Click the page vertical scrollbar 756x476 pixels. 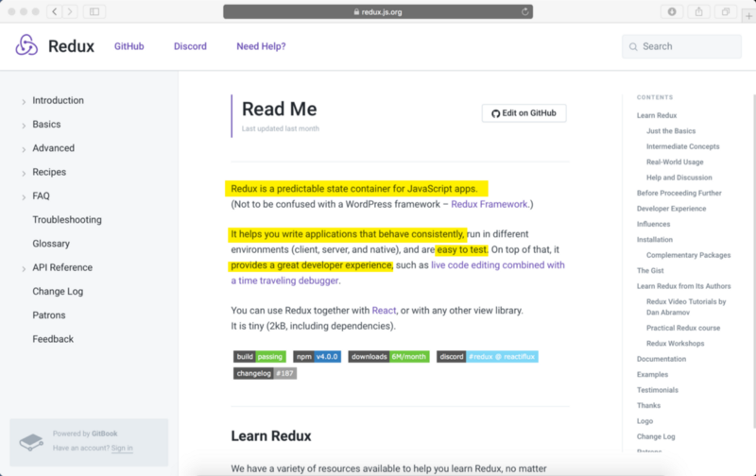753,260
